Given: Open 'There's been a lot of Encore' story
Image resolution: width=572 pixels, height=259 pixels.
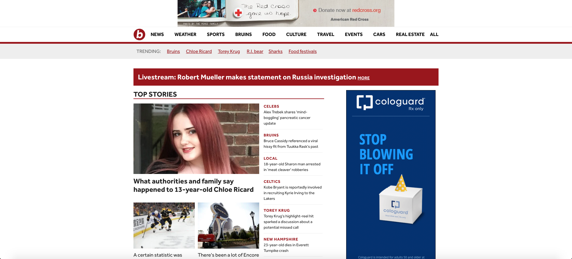Looking at the screenshot, I should point(229,255).
